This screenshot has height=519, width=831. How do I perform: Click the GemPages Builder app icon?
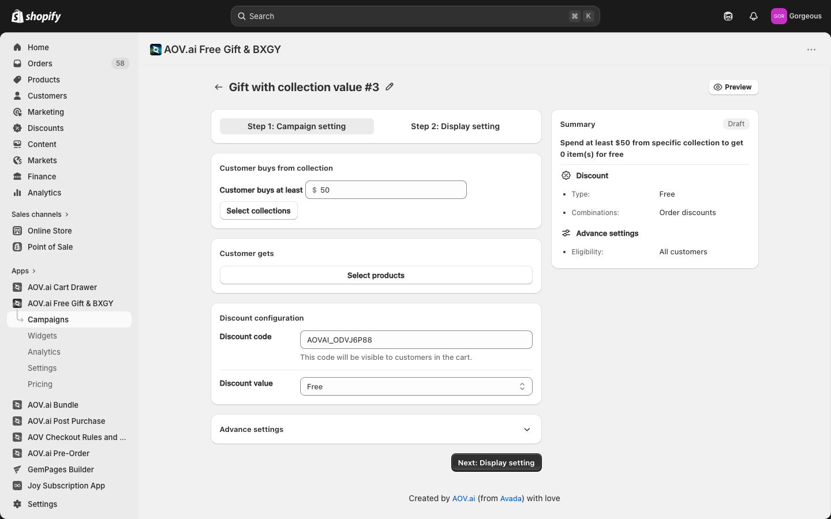[x=17, y=469]
